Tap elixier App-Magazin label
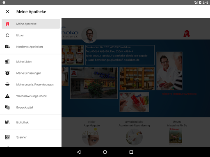The width and height of the screenshot is (210, 157). click(92, 123)
